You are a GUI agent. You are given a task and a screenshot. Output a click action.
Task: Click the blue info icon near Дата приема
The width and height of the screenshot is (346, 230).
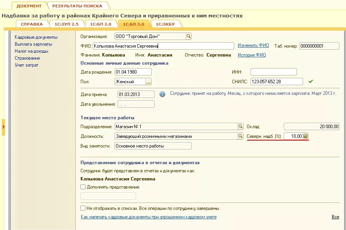[162, 94]
